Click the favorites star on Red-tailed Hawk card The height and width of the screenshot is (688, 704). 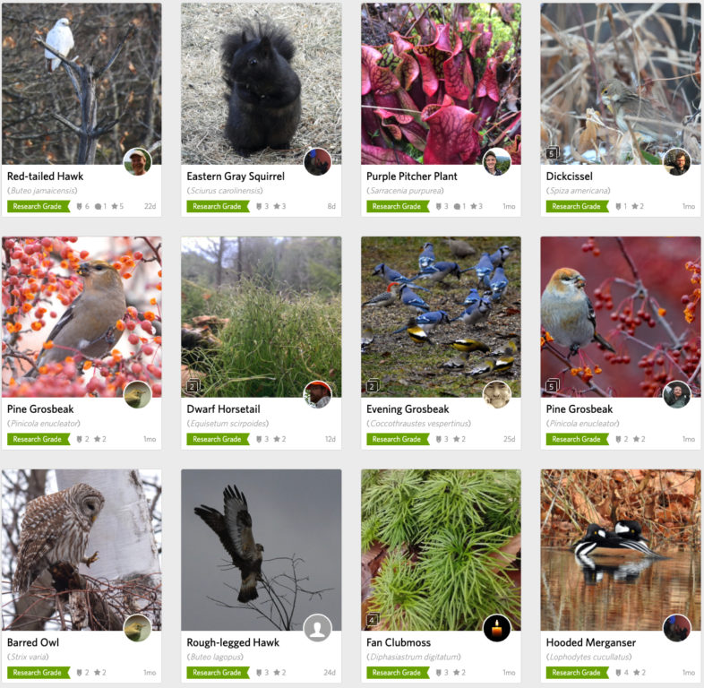click(x=115, y=206)
